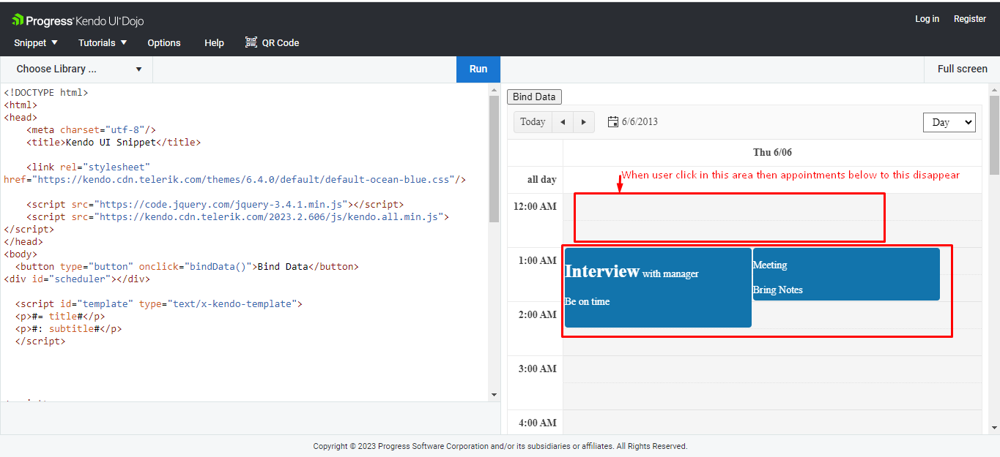Open the Snippet dropdown menu
The height and width of the screenshot is (457, 1000).
coord(36,42)
